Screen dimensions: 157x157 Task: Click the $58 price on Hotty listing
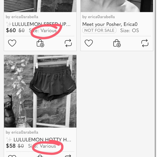11,146
